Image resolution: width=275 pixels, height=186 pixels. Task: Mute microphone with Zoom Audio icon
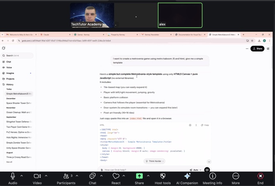(x=12, y=176)
